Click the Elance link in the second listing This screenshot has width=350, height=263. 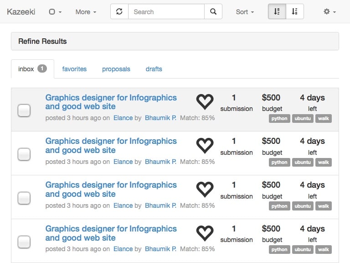point(123,162)
